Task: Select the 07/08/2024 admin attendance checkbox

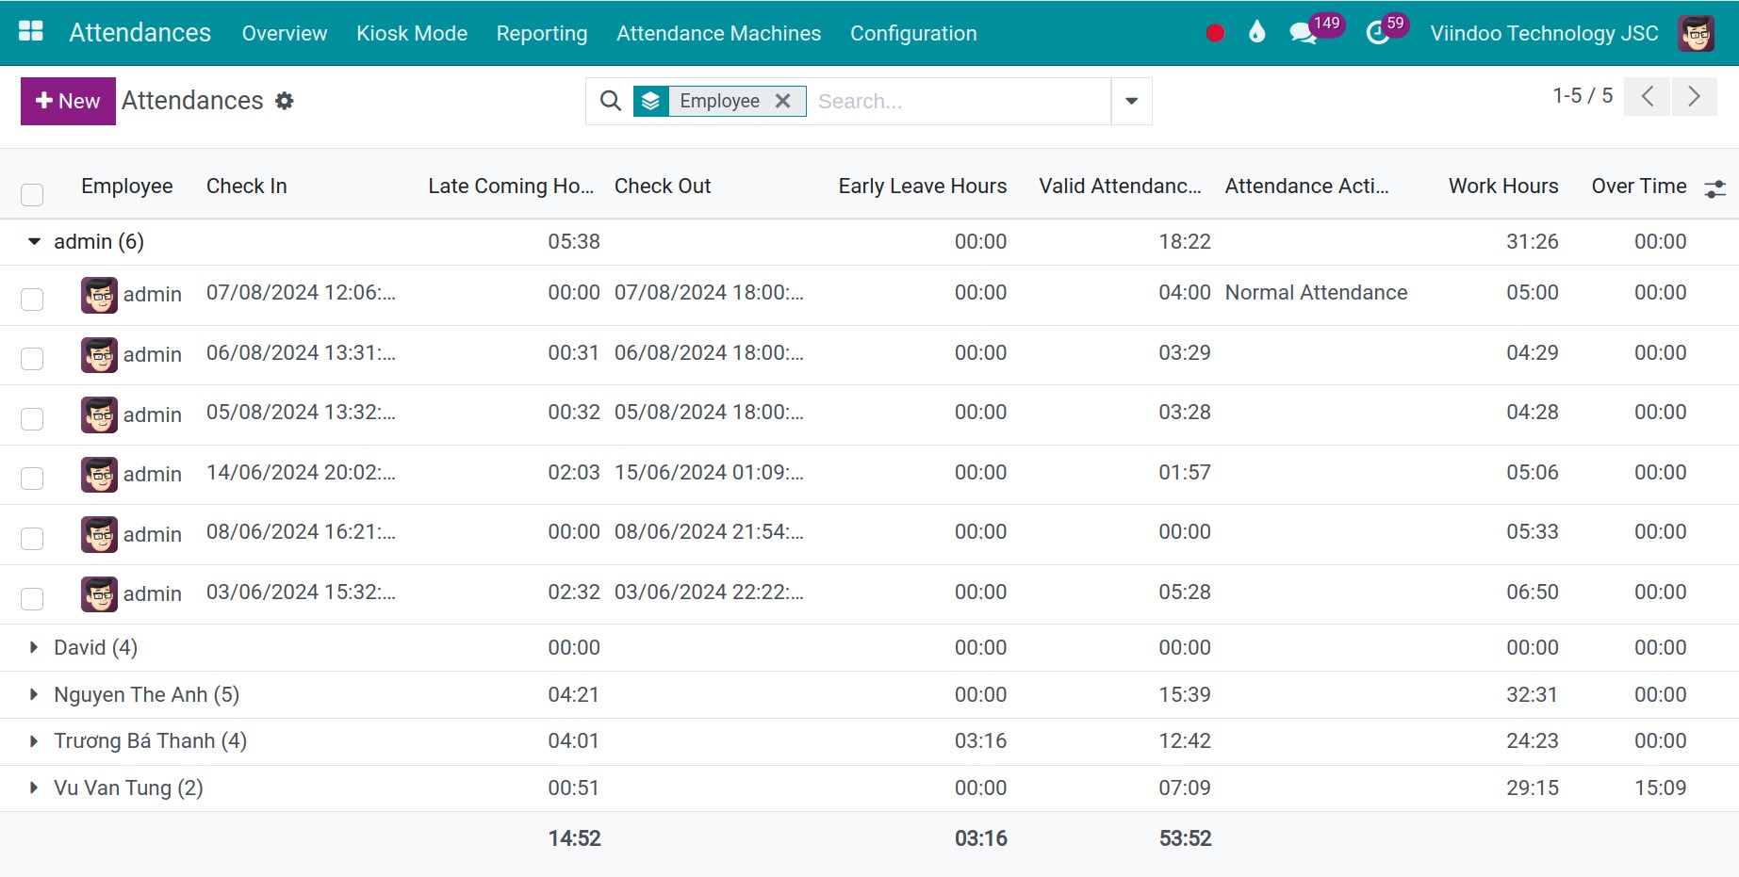Action: point(32,300)
